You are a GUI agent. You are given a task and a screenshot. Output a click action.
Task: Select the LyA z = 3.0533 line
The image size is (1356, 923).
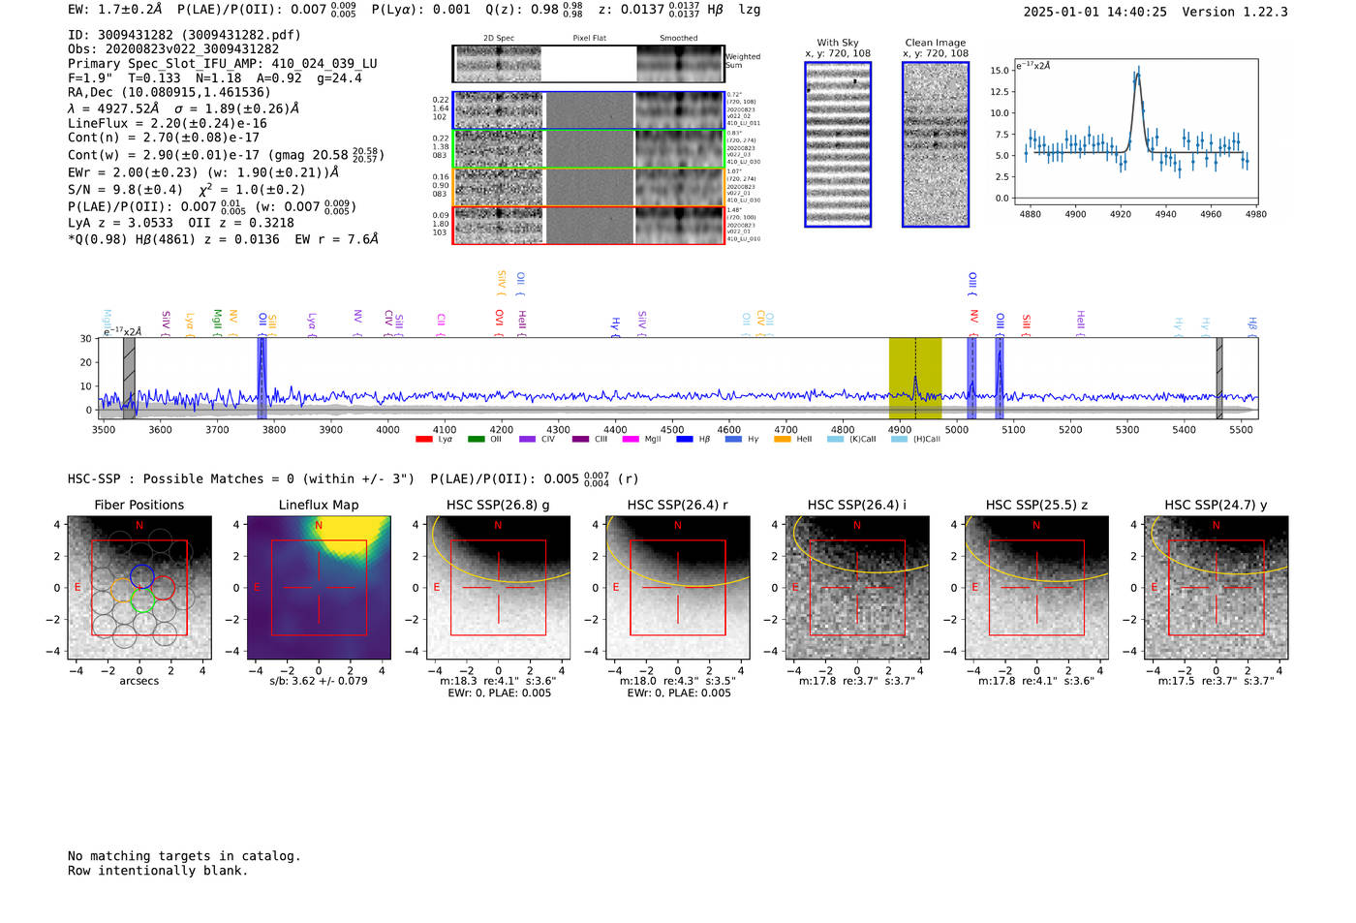[181, 223]
